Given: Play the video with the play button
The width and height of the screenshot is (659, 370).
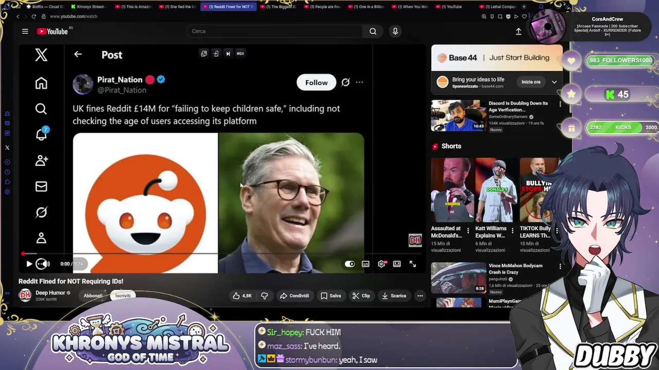Looking at the screenshot, I should point(29,264).
